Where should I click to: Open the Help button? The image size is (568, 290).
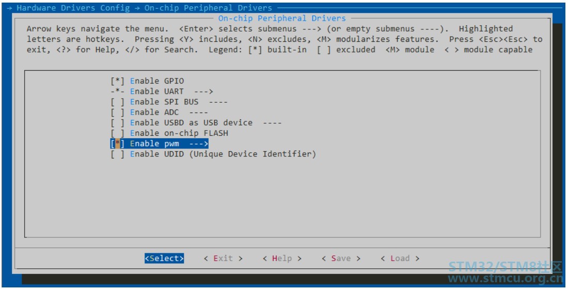tap(282, 258)
